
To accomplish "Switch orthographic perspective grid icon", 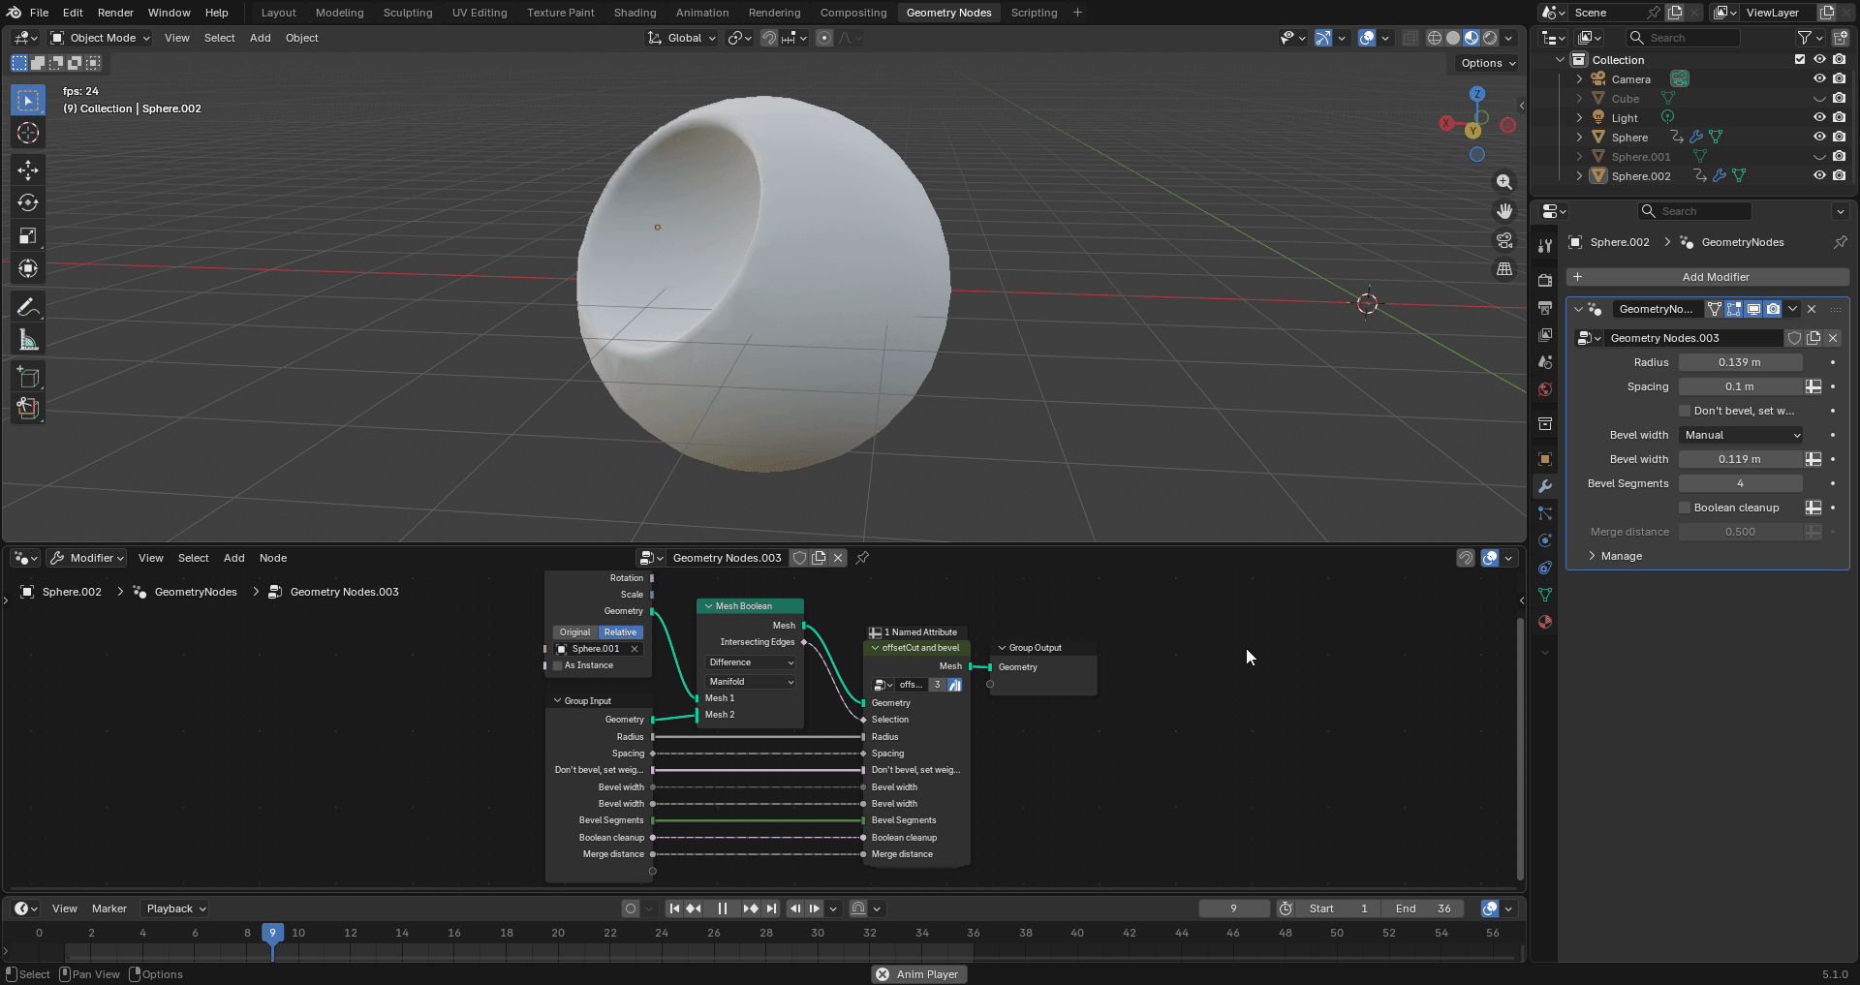I will (1504, 269).
